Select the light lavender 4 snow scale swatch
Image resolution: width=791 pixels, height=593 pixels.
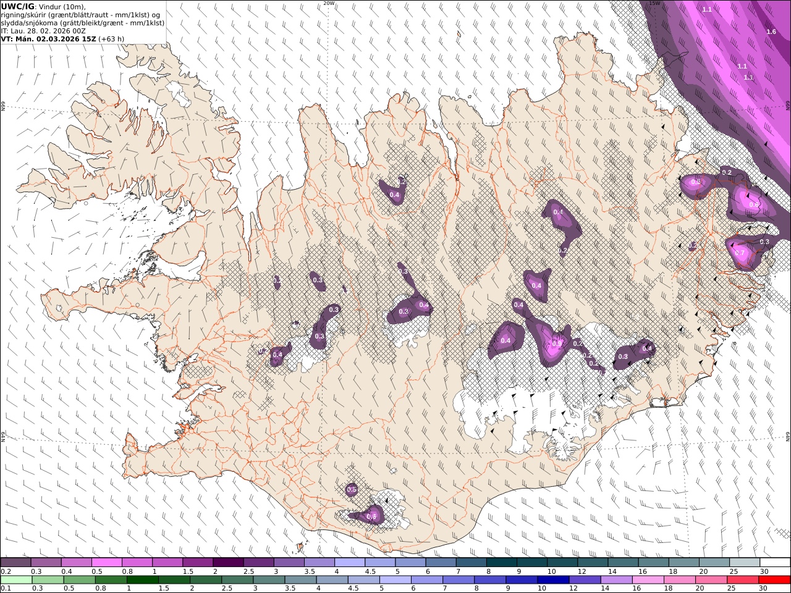349,563
